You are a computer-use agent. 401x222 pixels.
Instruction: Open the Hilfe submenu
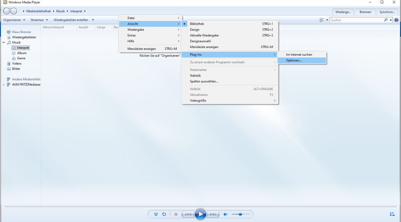pyautogui.click(x=150, y=41)
